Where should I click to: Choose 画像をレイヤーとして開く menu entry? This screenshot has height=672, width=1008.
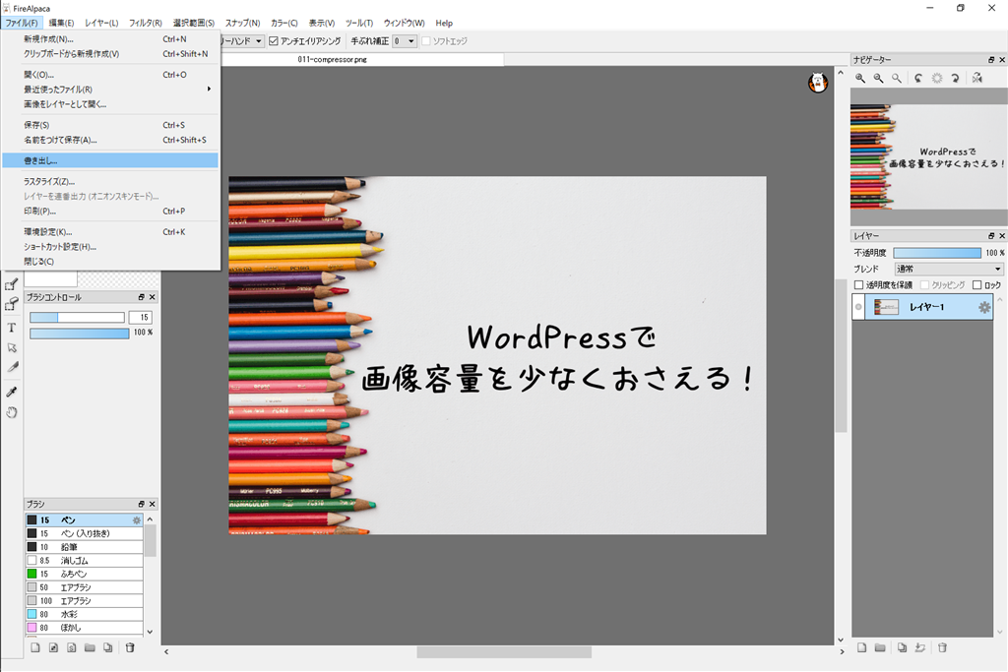point(110,104)
